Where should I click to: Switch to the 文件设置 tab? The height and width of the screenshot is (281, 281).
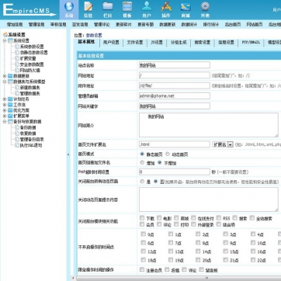coord(135,43)
